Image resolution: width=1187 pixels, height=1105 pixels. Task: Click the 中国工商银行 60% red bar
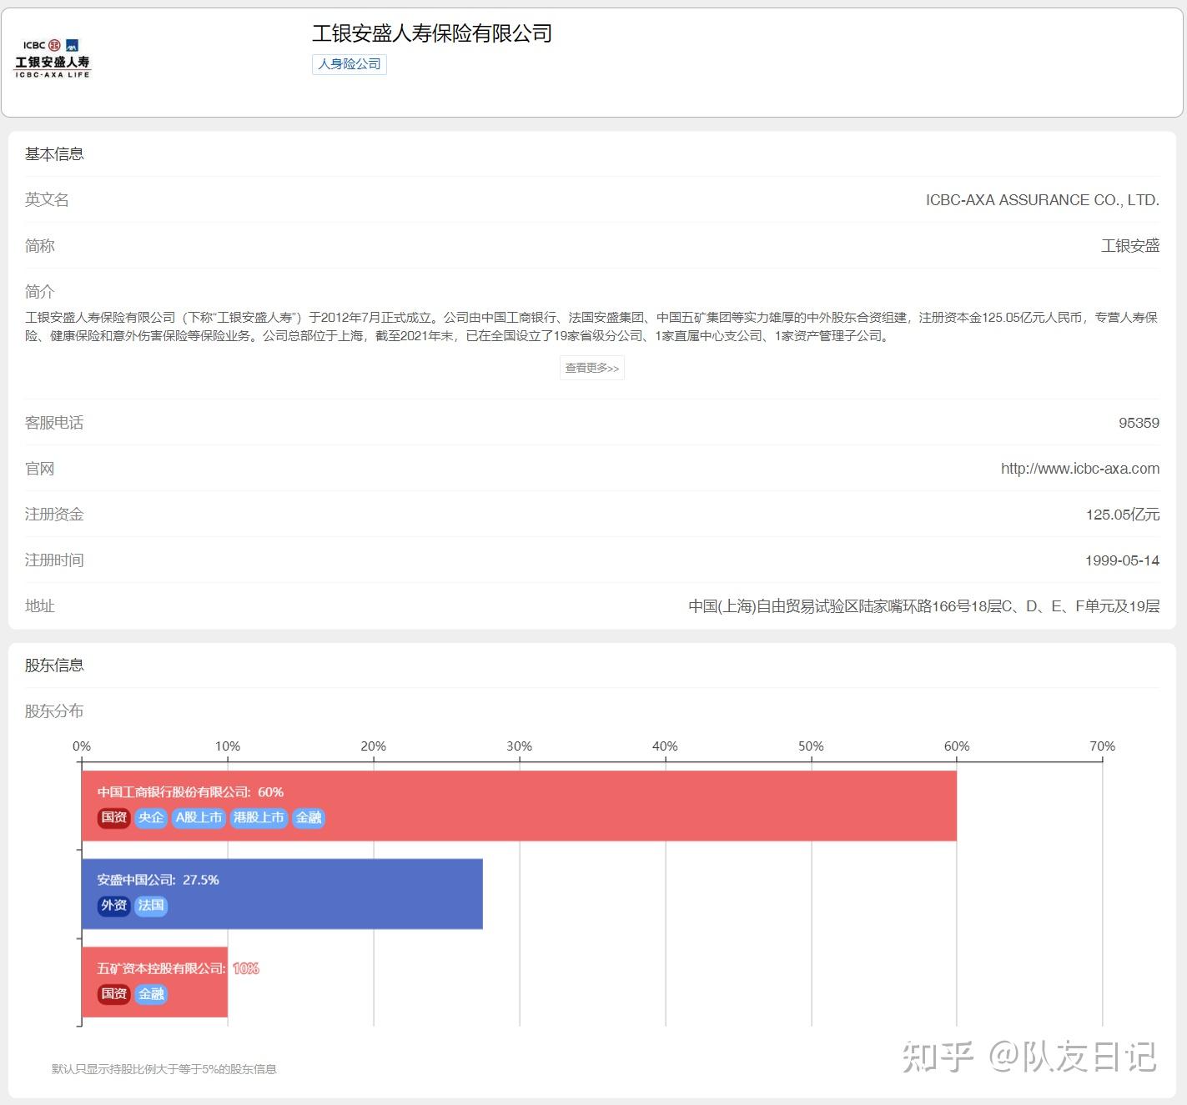[x=519, y=806]
